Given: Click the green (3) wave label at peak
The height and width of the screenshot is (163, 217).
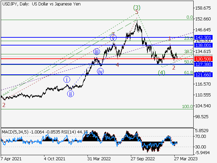Looking at the screenshot, I should (137, 7).
